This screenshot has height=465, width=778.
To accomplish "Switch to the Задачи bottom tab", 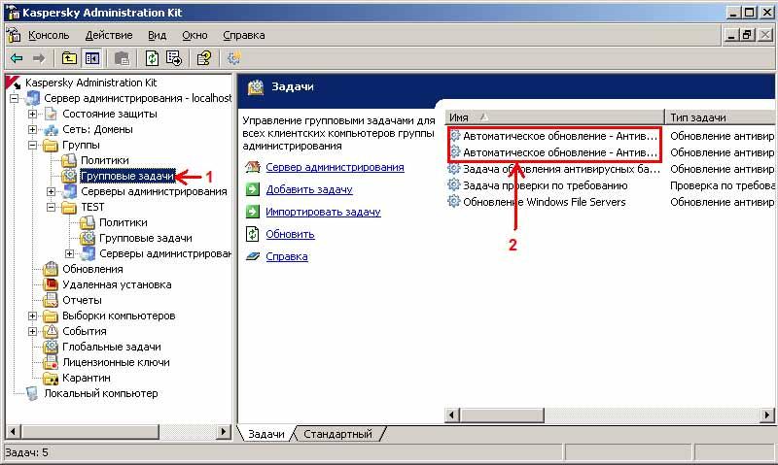I will [x=265, y=434].
